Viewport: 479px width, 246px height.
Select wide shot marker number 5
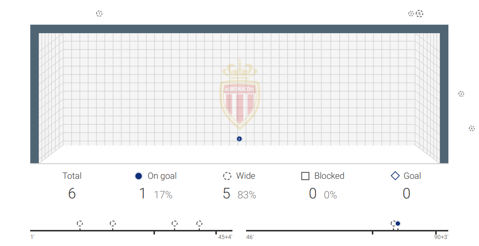[420, 14]
